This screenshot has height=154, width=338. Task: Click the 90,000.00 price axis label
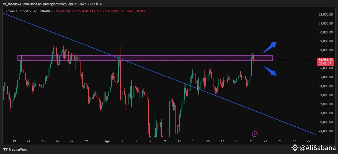(x=325, y=32)
